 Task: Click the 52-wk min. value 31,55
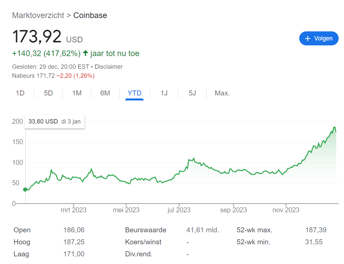pos(314,242)
